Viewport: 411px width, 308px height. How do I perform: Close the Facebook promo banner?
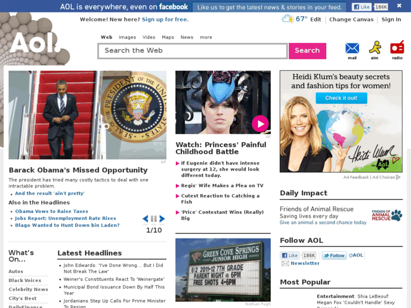pyautogui.click(x=399, y=6)
